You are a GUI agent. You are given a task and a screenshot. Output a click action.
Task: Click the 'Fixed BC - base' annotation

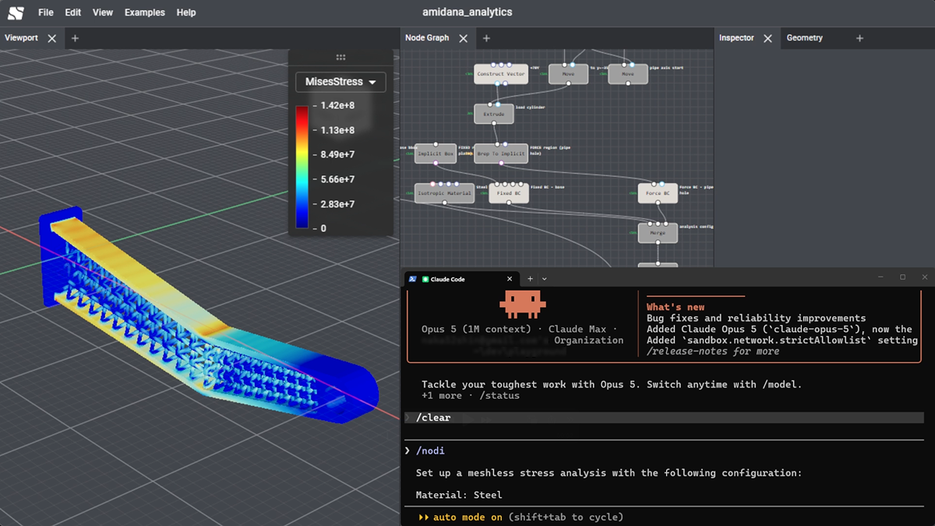coord(547,187)
